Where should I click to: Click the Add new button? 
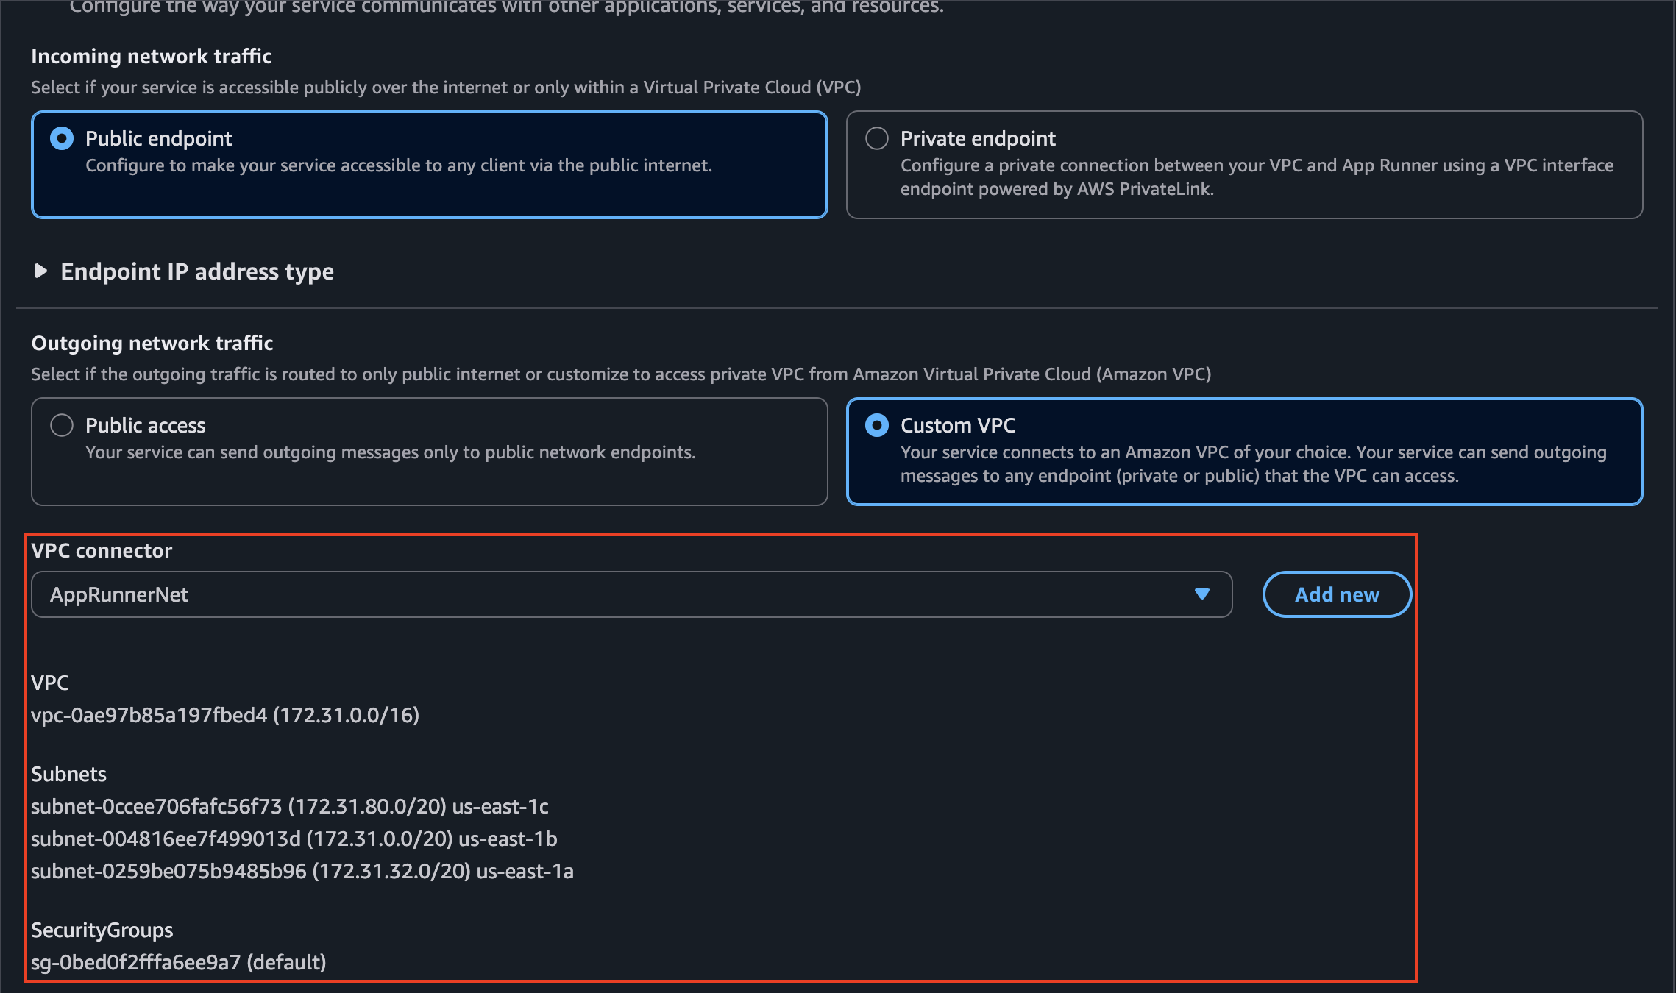[x=1337, y=594]
